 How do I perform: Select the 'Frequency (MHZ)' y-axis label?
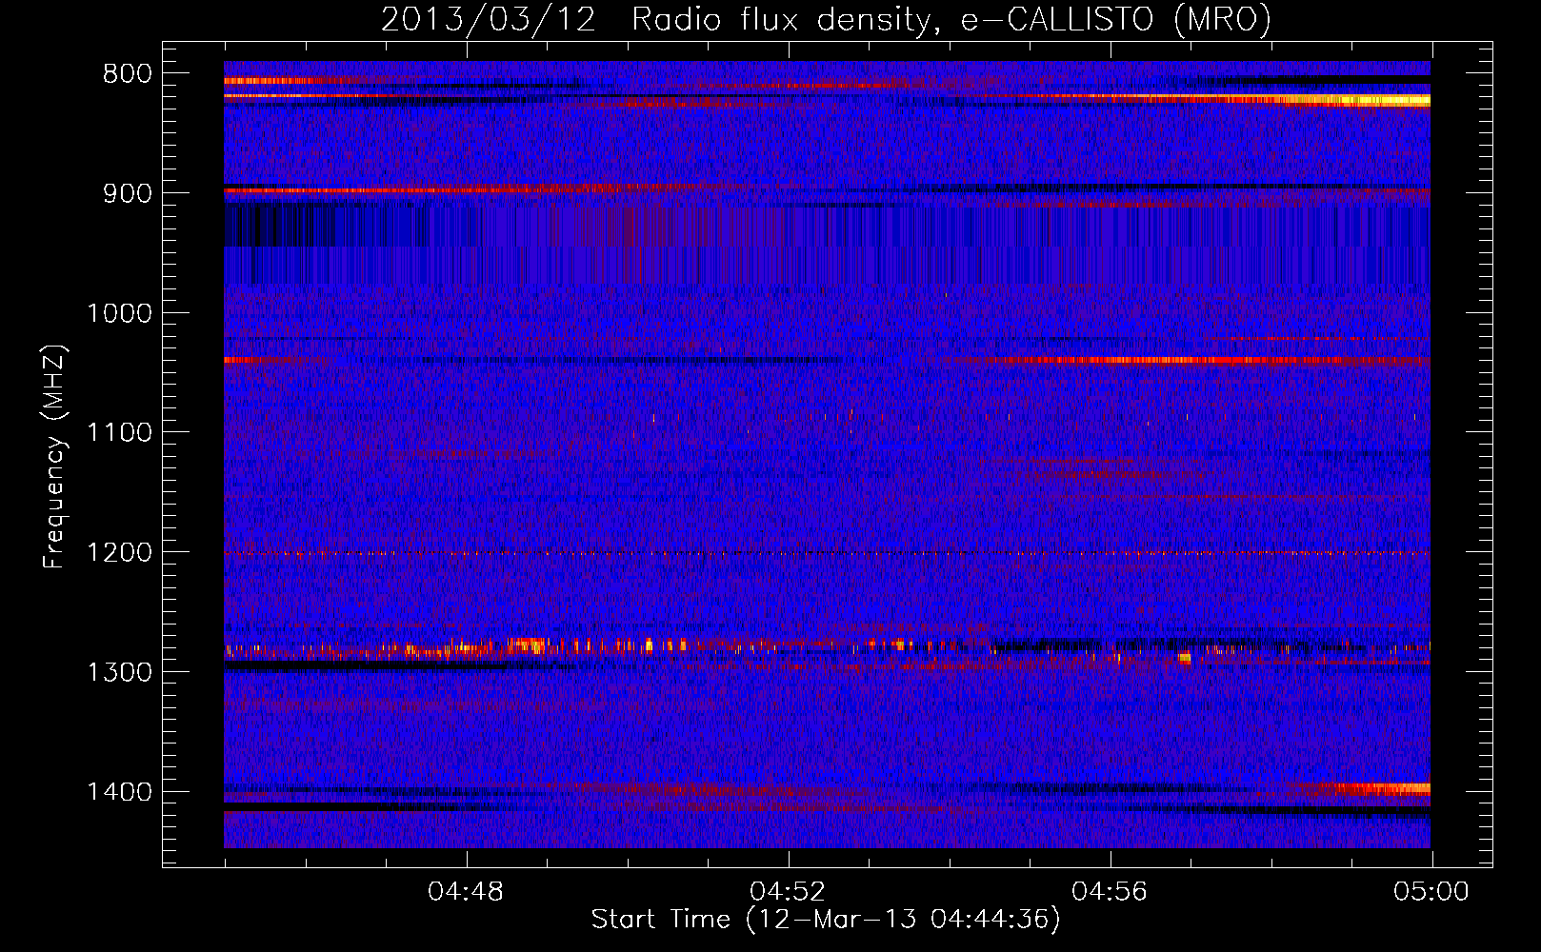[x=54, y=457]
